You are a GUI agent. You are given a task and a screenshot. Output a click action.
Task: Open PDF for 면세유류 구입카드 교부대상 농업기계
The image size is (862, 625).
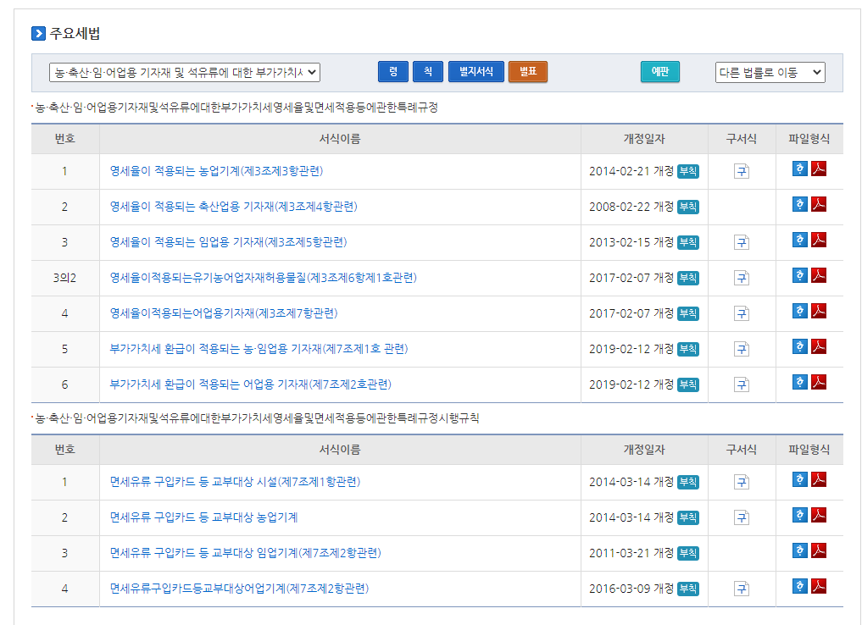point(819,516)
